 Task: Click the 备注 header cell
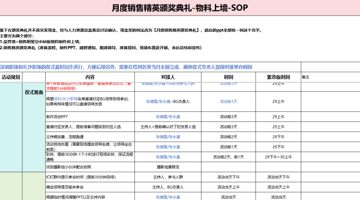pyautogui.click(x=330, y=77)
